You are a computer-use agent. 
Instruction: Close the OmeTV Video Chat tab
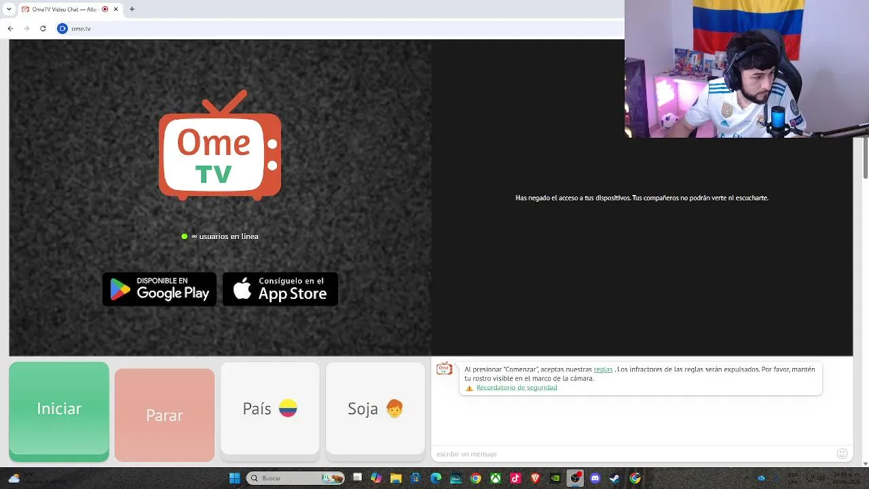click(x=116, y=10)
